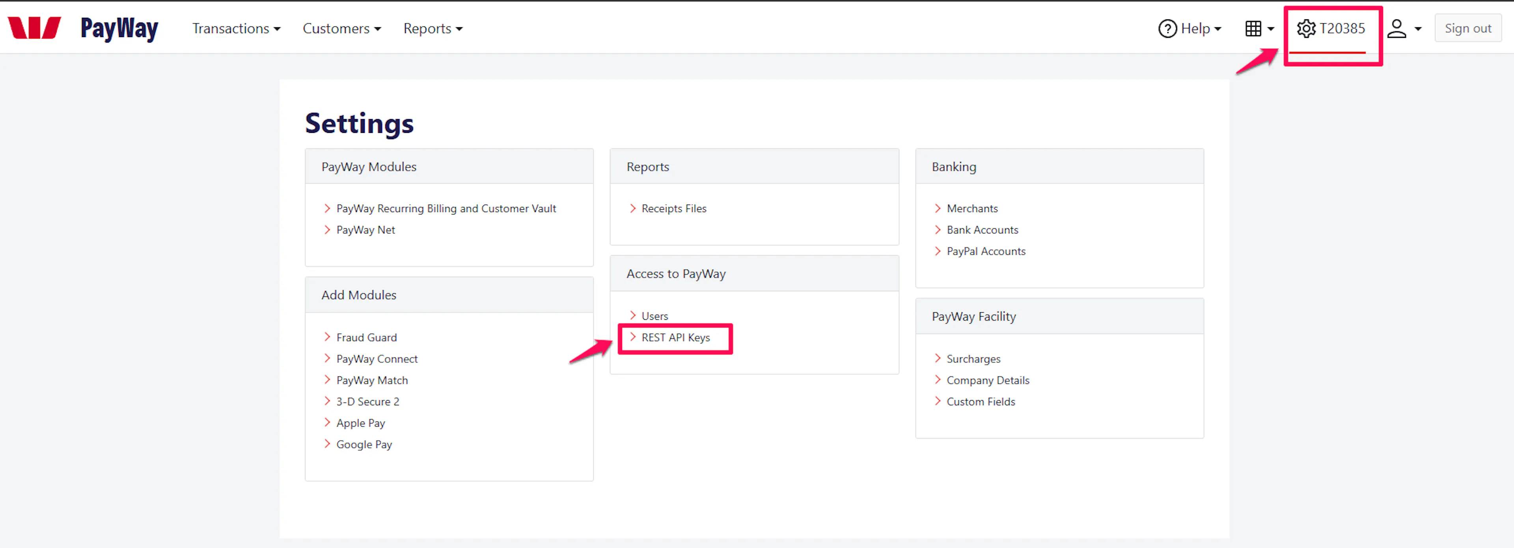Open the Custom Fields link

[x=980, y=401]
